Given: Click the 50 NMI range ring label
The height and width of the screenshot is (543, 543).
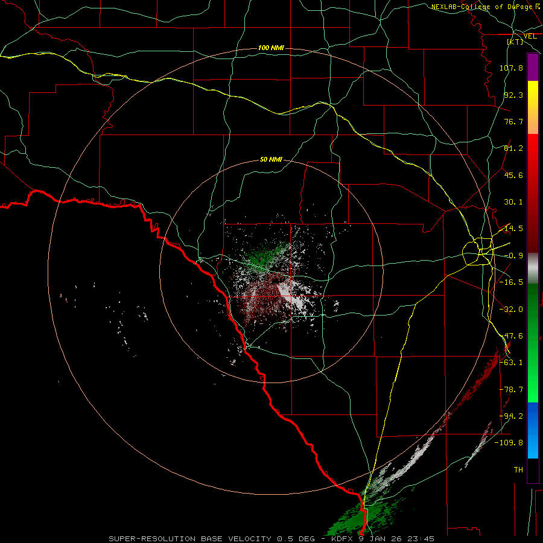Looking at the screenshot, I should (x=271, y=159).
